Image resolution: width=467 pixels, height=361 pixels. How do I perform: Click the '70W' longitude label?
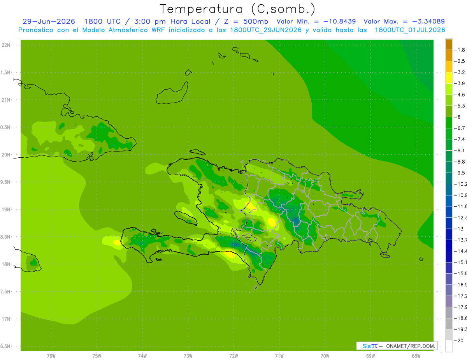tap(325, 356)
